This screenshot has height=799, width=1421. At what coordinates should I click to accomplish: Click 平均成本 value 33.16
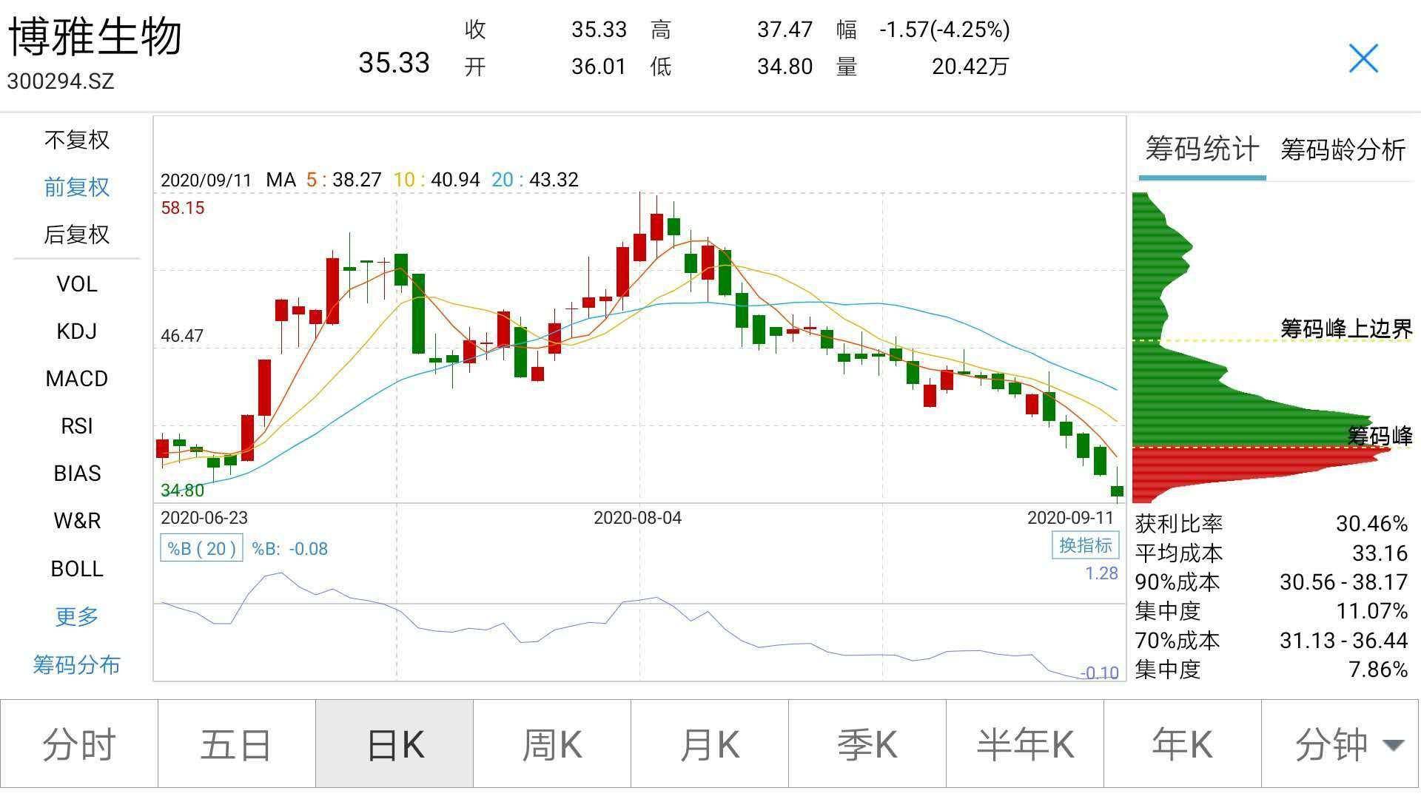click(1380, 553)
